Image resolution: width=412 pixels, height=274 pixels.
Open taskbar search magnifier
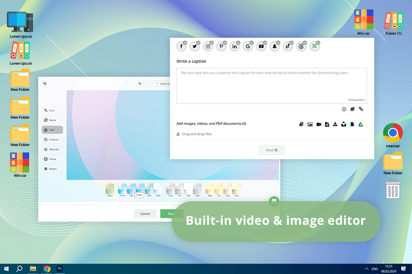pos(19,269)
